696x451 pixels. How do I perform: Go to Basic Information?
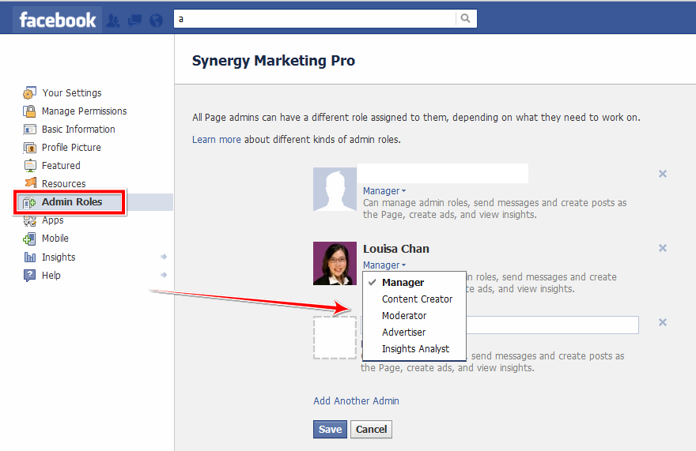pyautogui.click(x=78, y=129)
